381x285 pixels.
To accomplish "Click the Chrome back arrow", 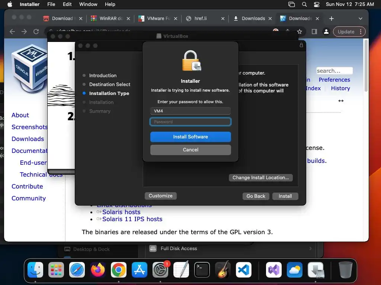I will point(12,32).
